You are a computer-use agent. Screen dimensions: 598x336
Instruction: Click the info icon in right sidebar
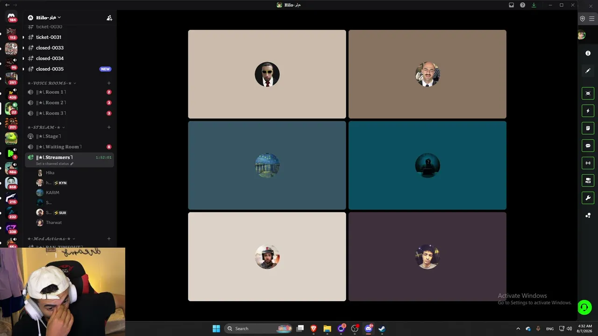[x=588, y=53]
